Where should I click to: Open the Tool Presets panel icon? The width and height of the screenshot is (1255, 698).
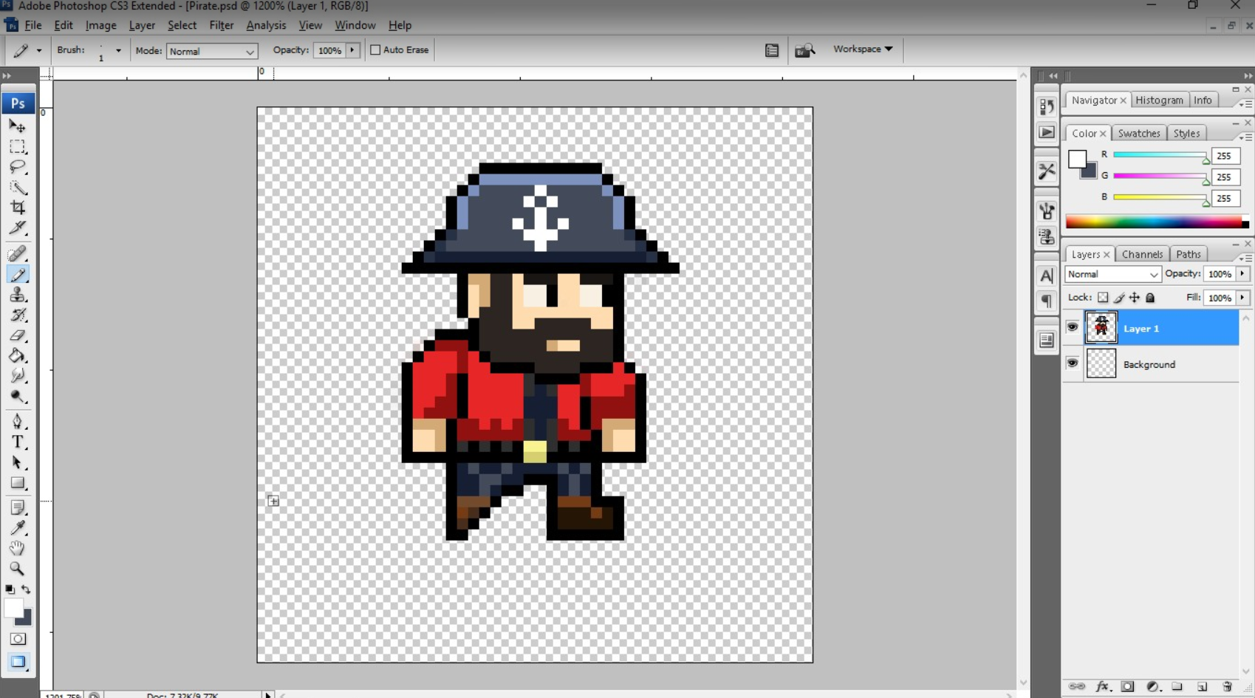(1047, 171)
